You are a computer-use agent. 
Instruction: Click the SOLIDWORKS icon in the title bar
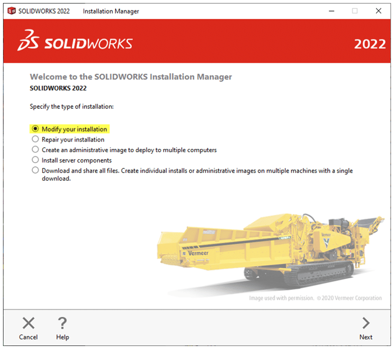(11, 11)
